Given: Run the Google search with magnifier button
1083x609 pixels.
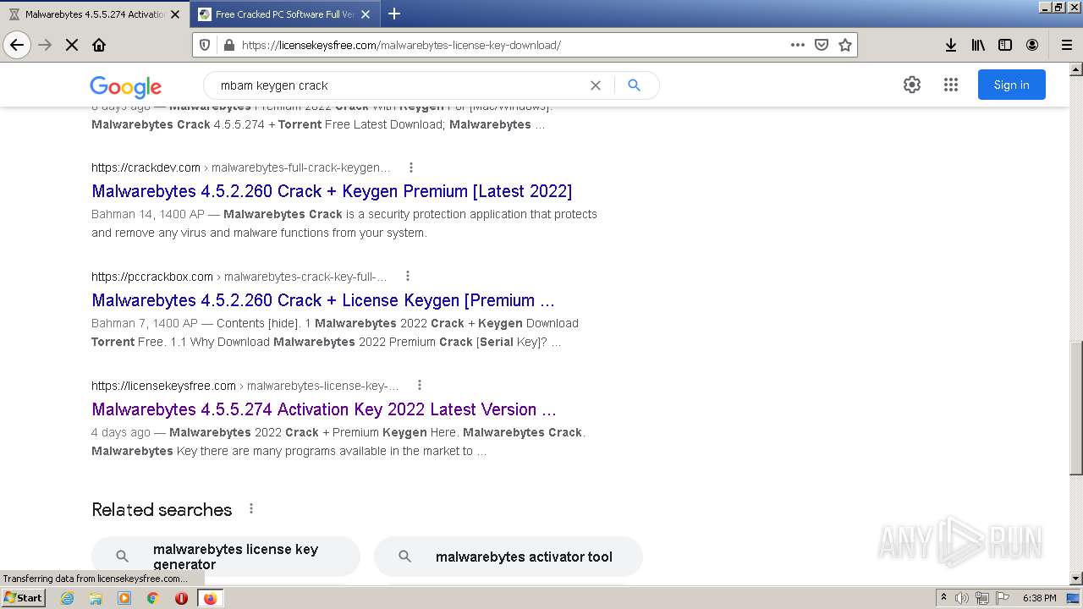Looking at the screenshot, I should (x=634, y=85).
